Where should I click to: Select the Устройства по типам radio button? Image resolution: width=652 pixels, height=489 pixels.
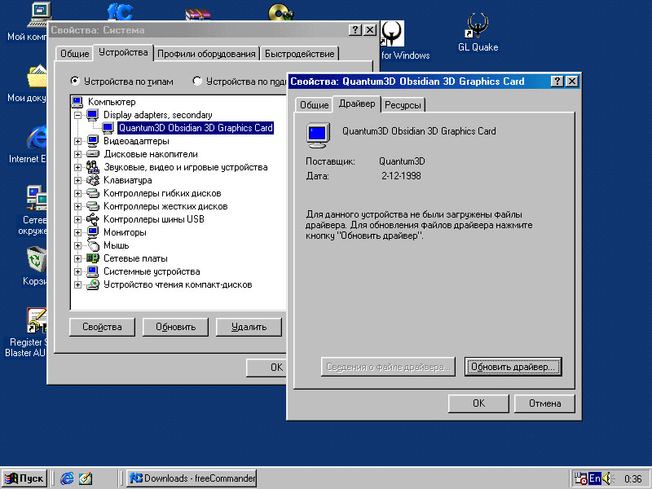(x=75, y=81)
